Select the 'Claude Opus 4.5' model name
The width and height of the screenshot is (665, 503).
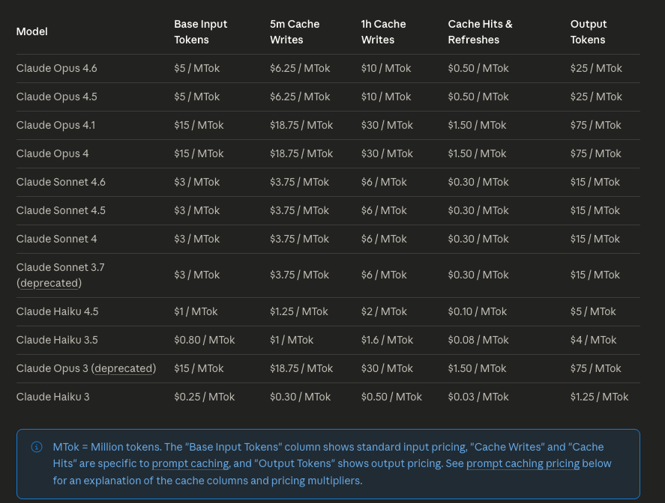coord(56,97)
